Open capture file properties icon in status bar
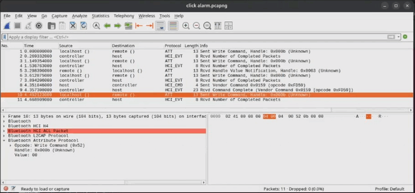Image resolution: width=415 pixels, height=193 pixels. pyautogui.click(x=13, y=189)
